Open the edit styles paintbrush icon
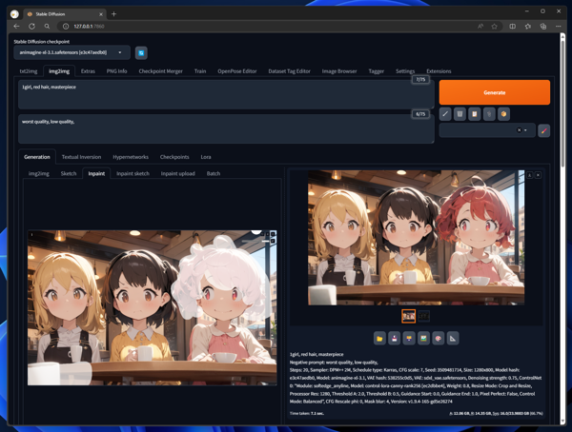The height and width of the screenshot is (432, 572). click(544, 130)
